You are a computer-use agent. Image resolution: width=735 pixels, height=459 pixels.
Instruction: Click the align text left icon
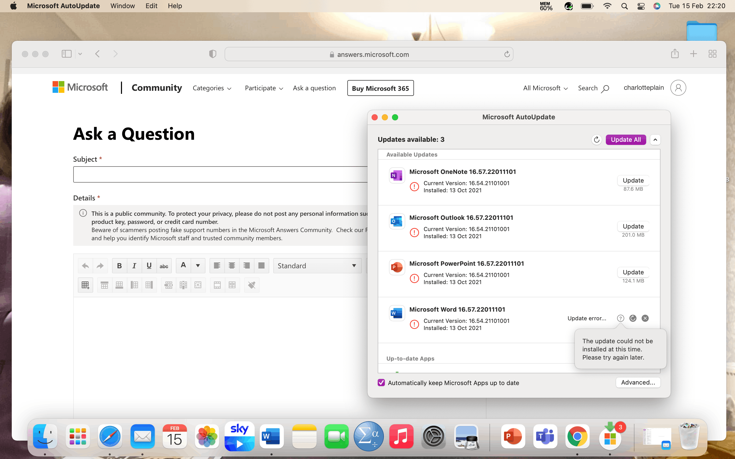(217, 266)
